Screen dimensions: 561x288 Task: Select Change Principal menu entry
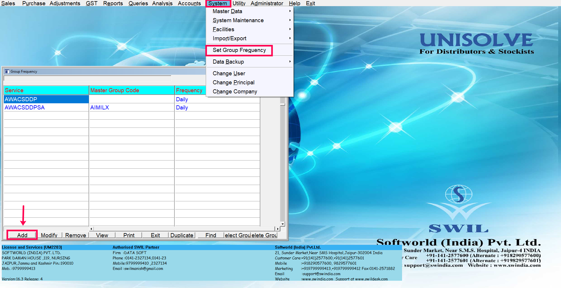pos(250,82)
